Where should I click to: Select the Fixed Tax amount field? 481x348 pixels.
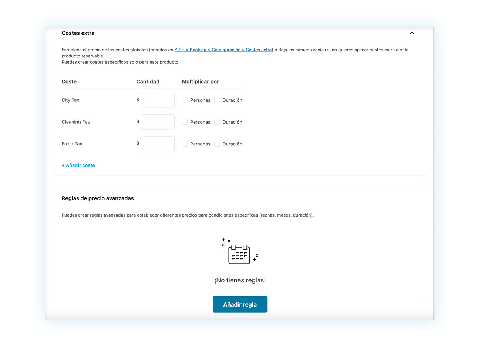click(158, 144)
